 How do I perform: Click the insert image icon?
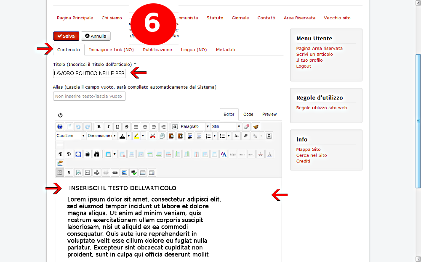click(124, 173)
